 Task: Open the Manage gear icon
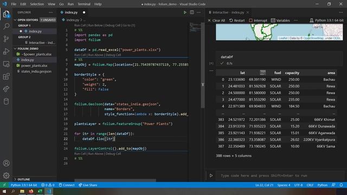(6, 175)
